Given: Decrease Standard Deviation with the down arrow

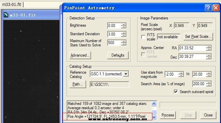Looking at the screenshot, I should pyautogui.click(x=124, y=36).
